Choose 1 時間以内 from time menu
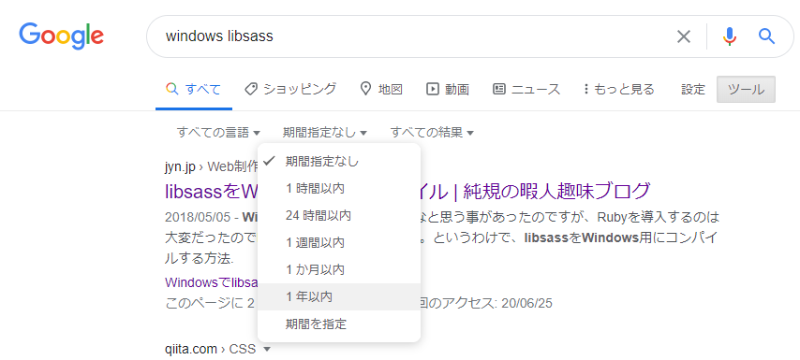Screen dimensions: 800x360 [339, 189]
